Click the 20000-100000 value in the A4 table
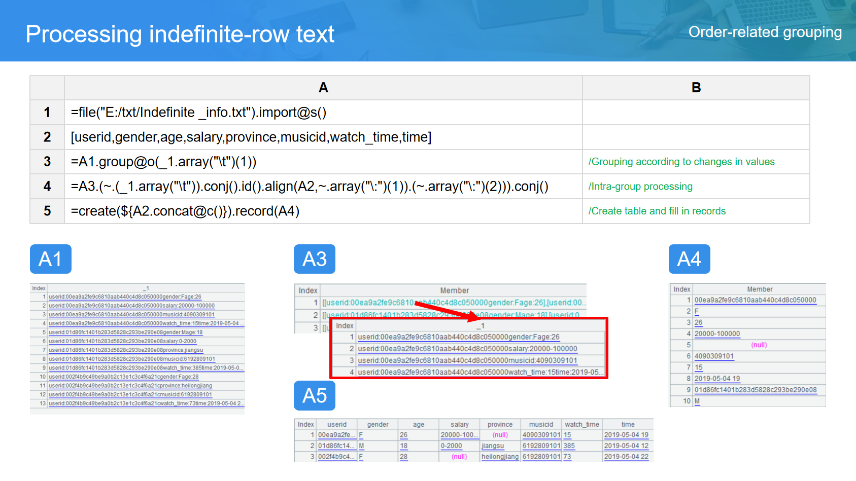 coord(717,334)
